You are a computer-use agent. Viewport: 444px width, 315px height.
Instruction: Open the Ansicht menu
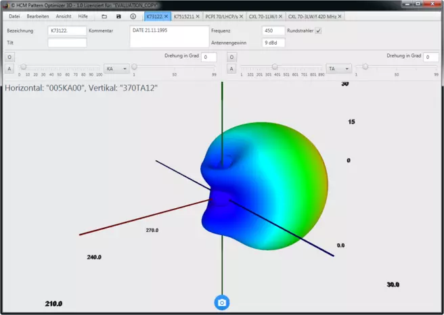(x=64, y=16)
